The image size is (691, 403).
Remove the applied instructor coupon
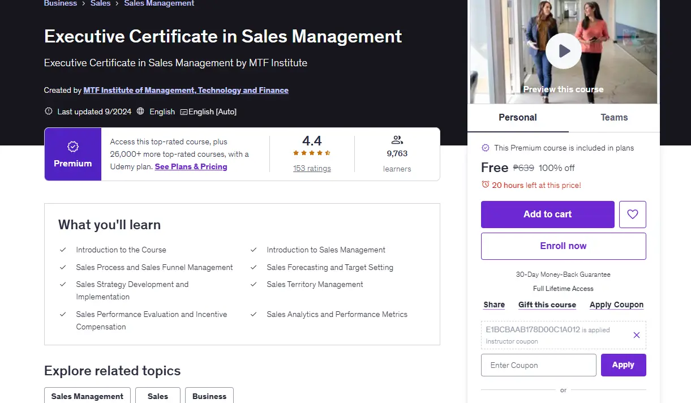click(x=637, y=335)
